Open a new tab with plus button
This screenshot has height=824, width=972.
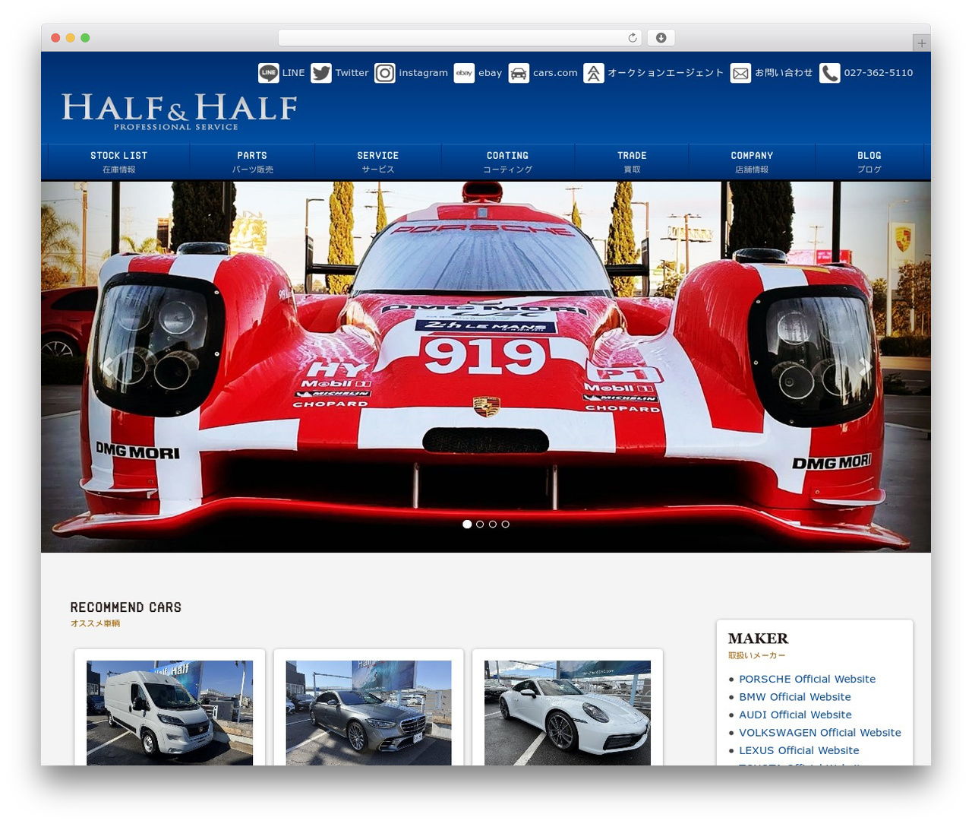coord(921,43)
